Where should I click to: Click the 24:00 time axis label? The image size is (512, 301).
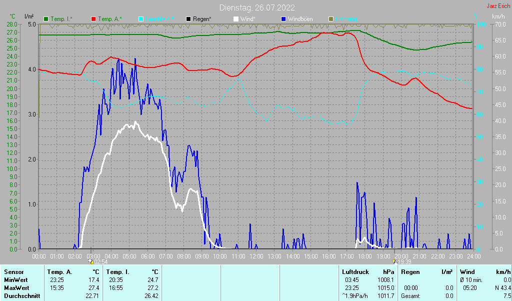click(474, 256)
